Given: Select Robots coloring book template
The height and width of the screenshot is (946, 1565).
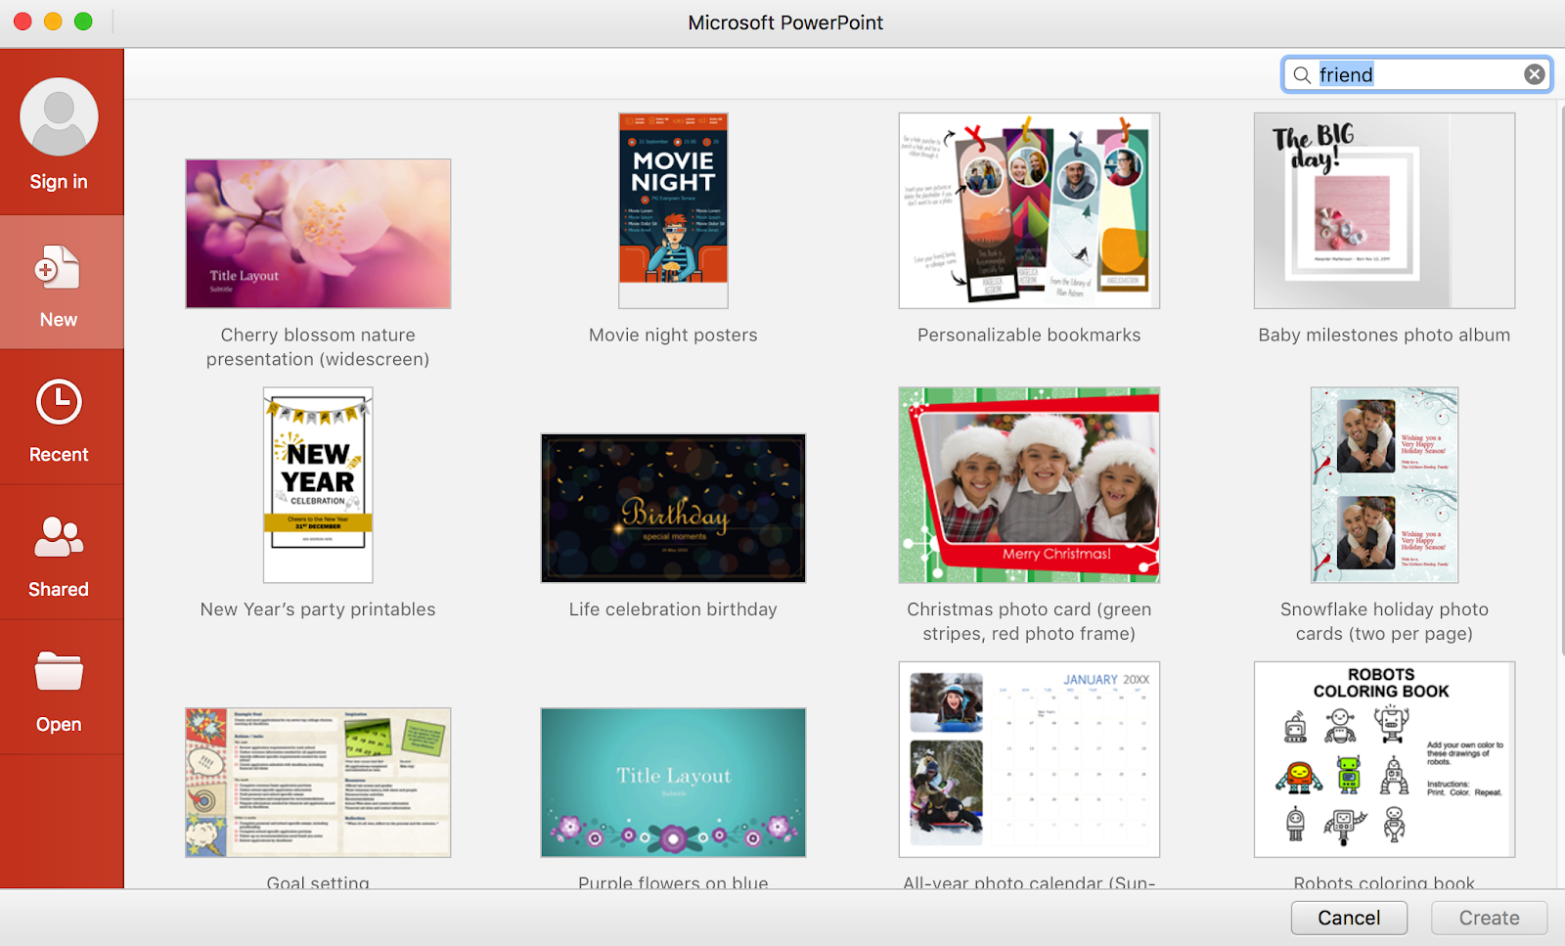Looking at the screenshot, I should (x=1384, y=759).
